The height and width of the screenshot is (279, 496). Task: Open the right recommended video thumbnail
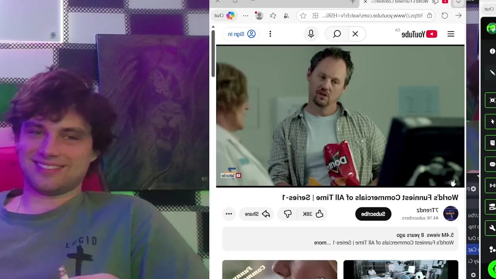(x=401, y=270)
